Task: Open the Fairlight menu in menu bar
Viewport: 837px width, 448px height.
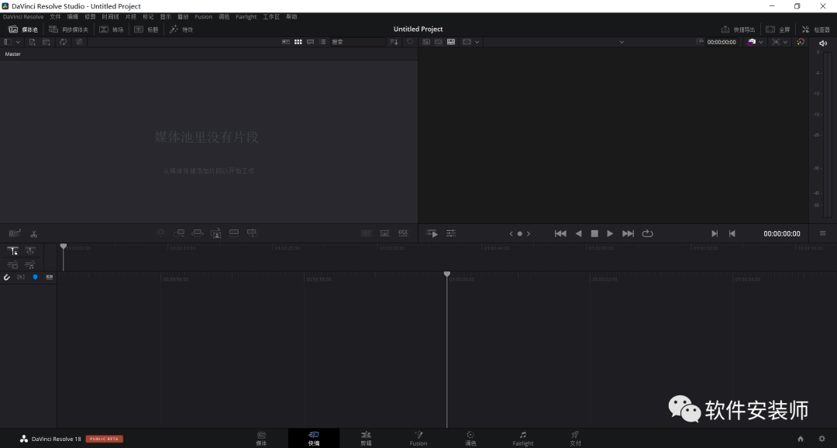Action: pyautogui.click(x=246, y=16)
